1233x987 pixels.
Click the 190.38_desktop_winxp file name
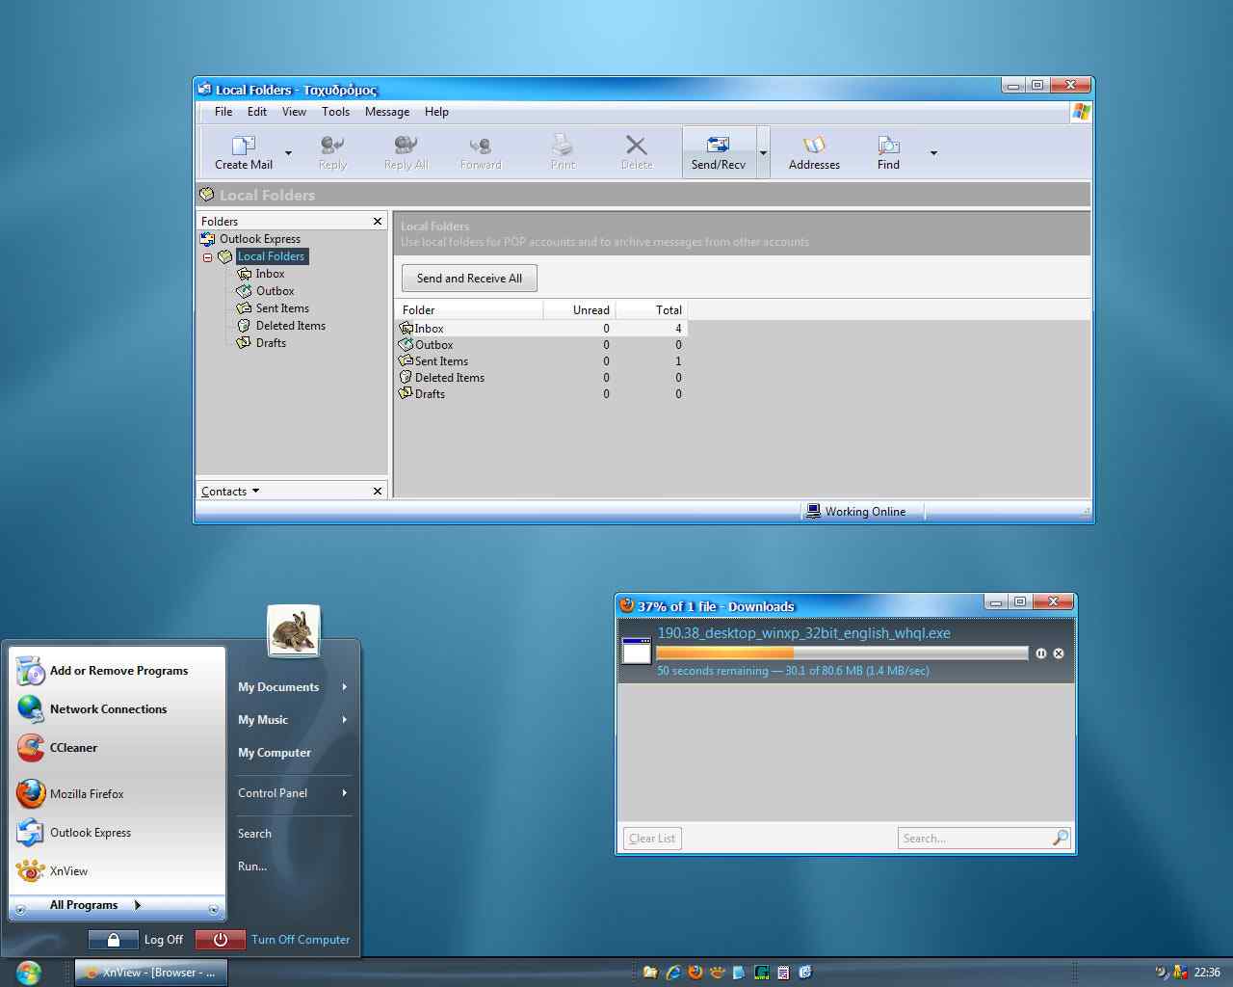tap(803, 633)
